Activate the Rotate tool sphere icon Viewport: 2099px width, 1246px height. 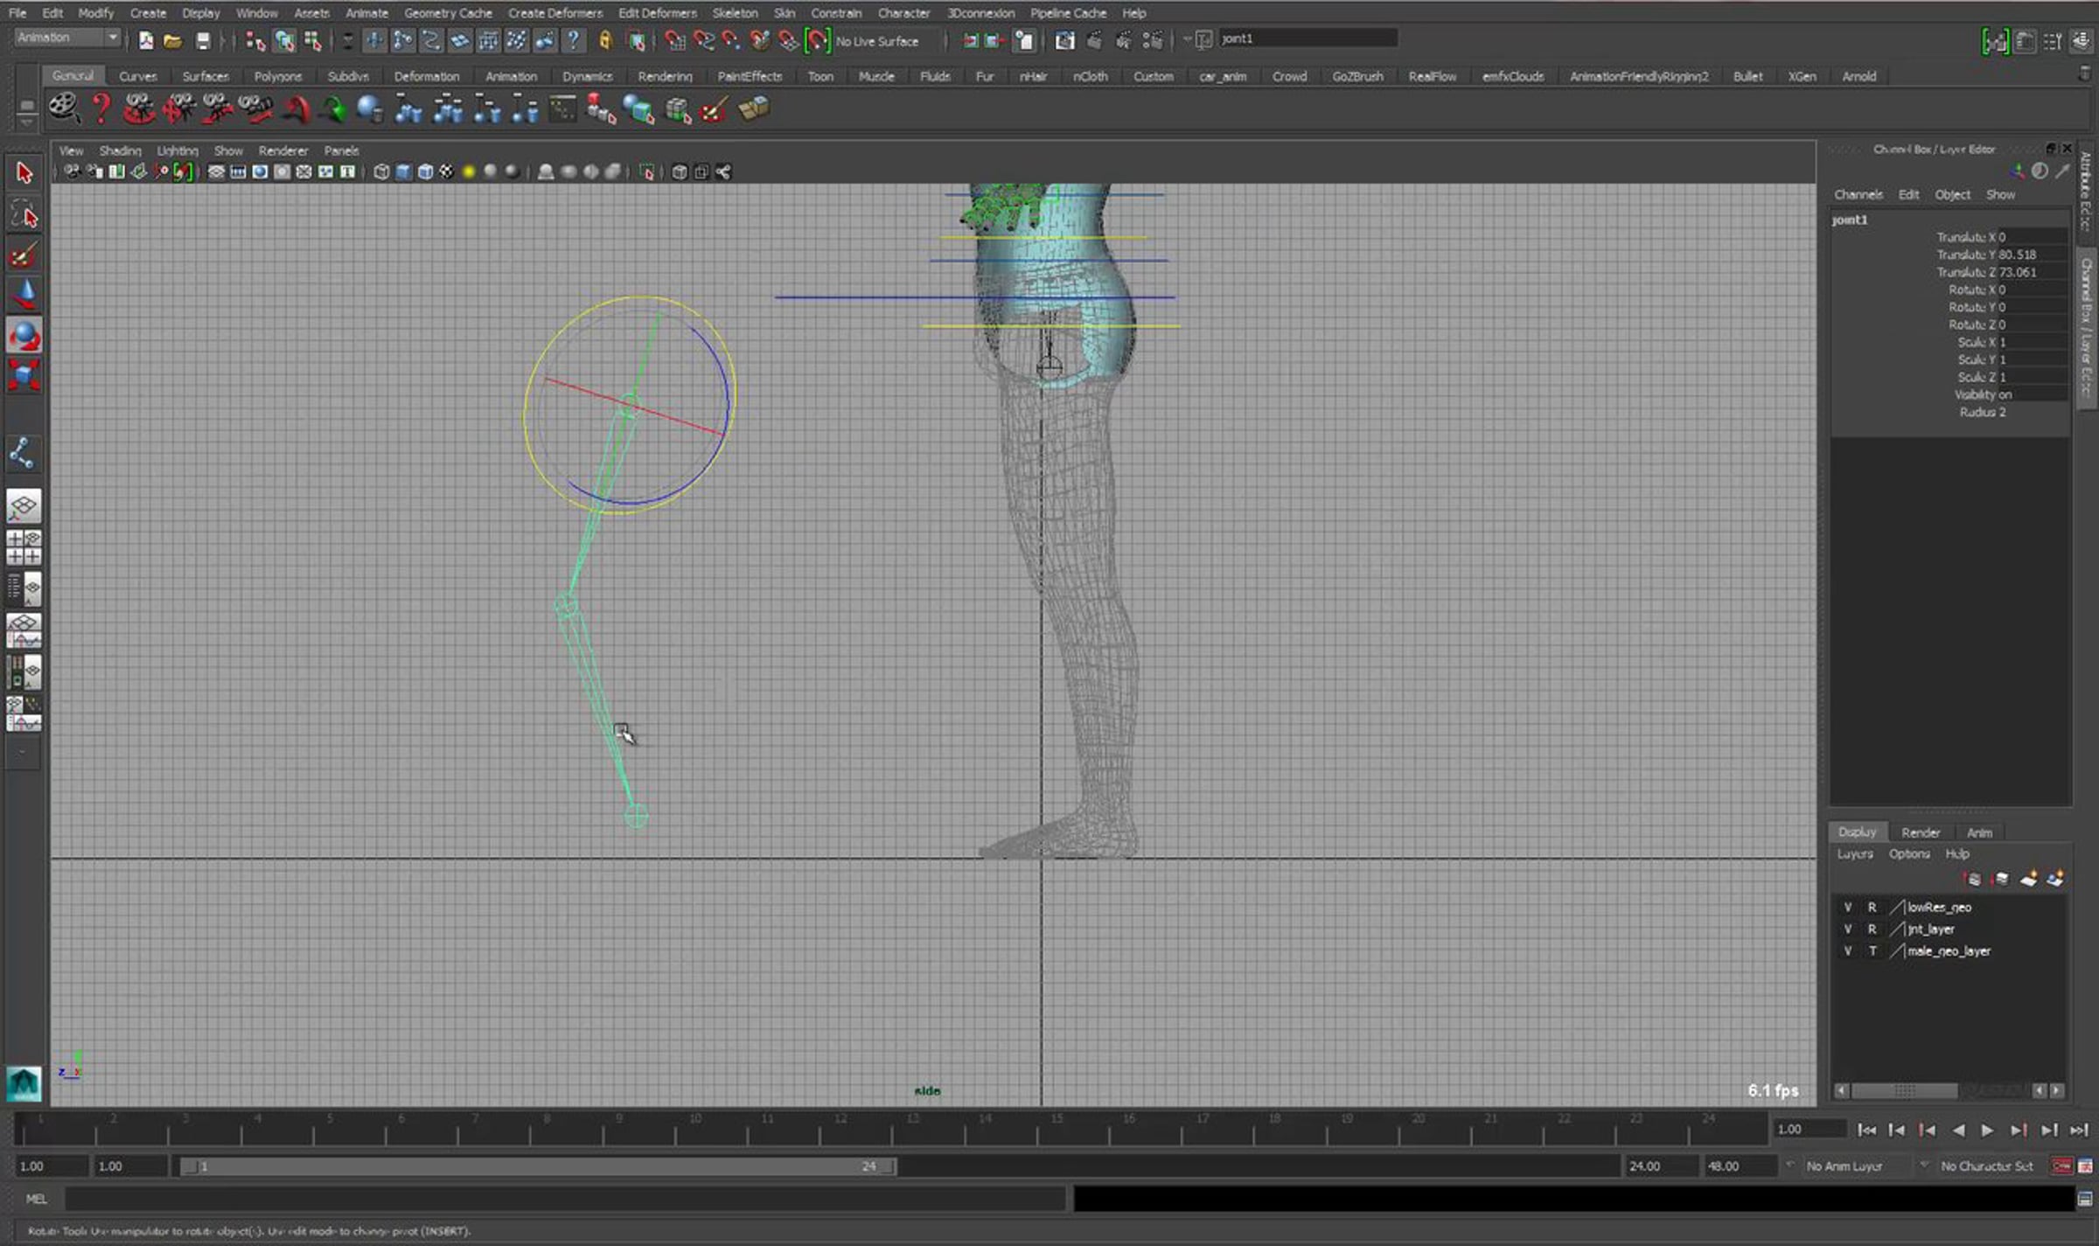tap(24, 336)
